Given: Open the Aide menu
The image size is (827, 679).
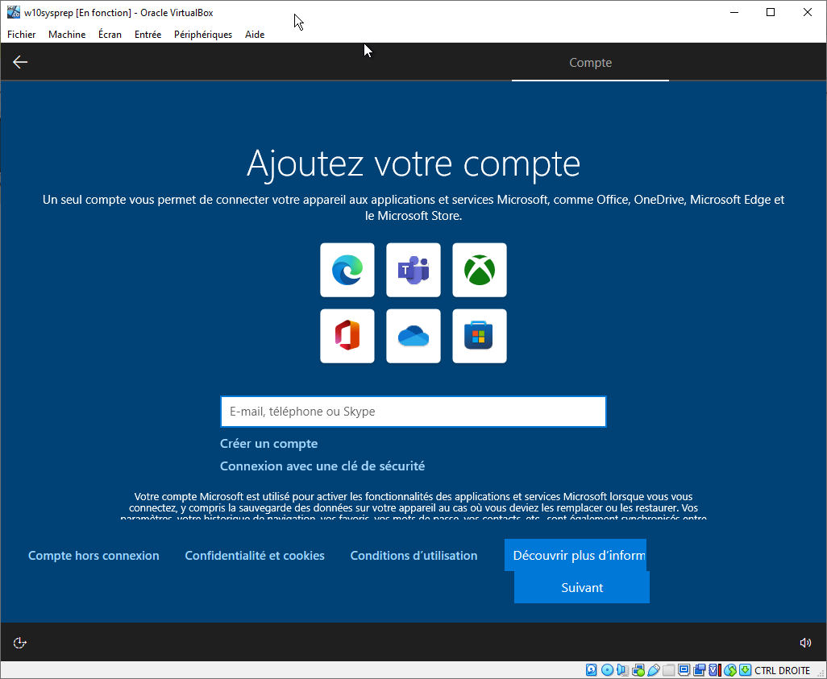Looking at the screenshot, I should tap(255, 35).
